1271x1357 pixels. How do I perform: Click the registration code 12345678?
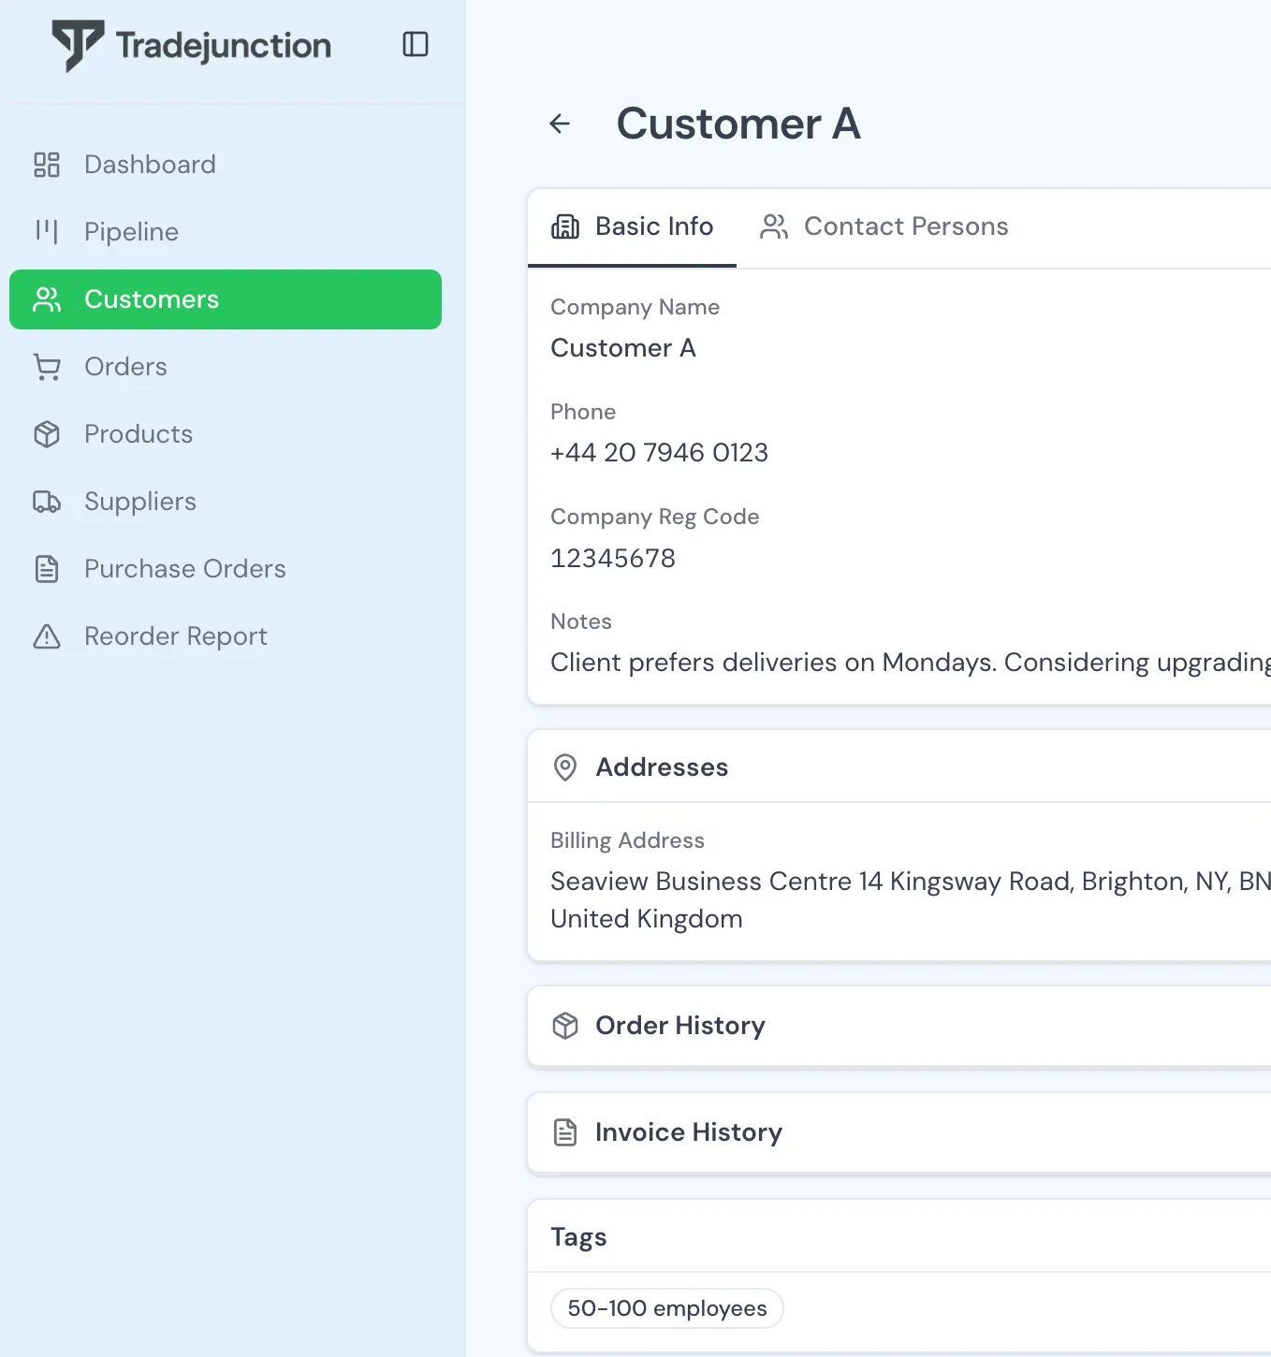(613, 559)
